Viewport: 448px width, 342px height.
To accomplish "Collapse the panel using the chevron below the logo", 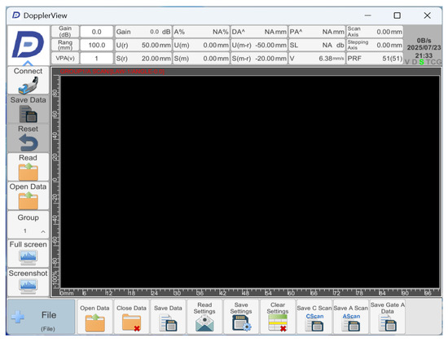I will 28,64.
